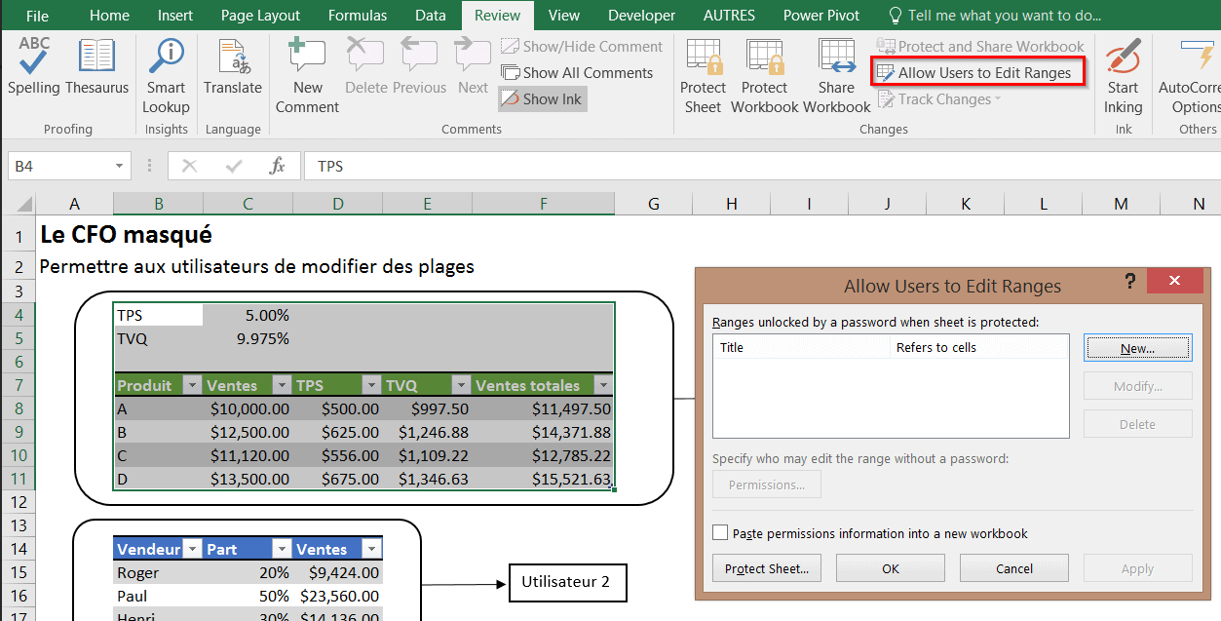The height and width of the screenshot is (621, 1221).
Task: Run the Spelling check icon
Action: tap(34, 66)
